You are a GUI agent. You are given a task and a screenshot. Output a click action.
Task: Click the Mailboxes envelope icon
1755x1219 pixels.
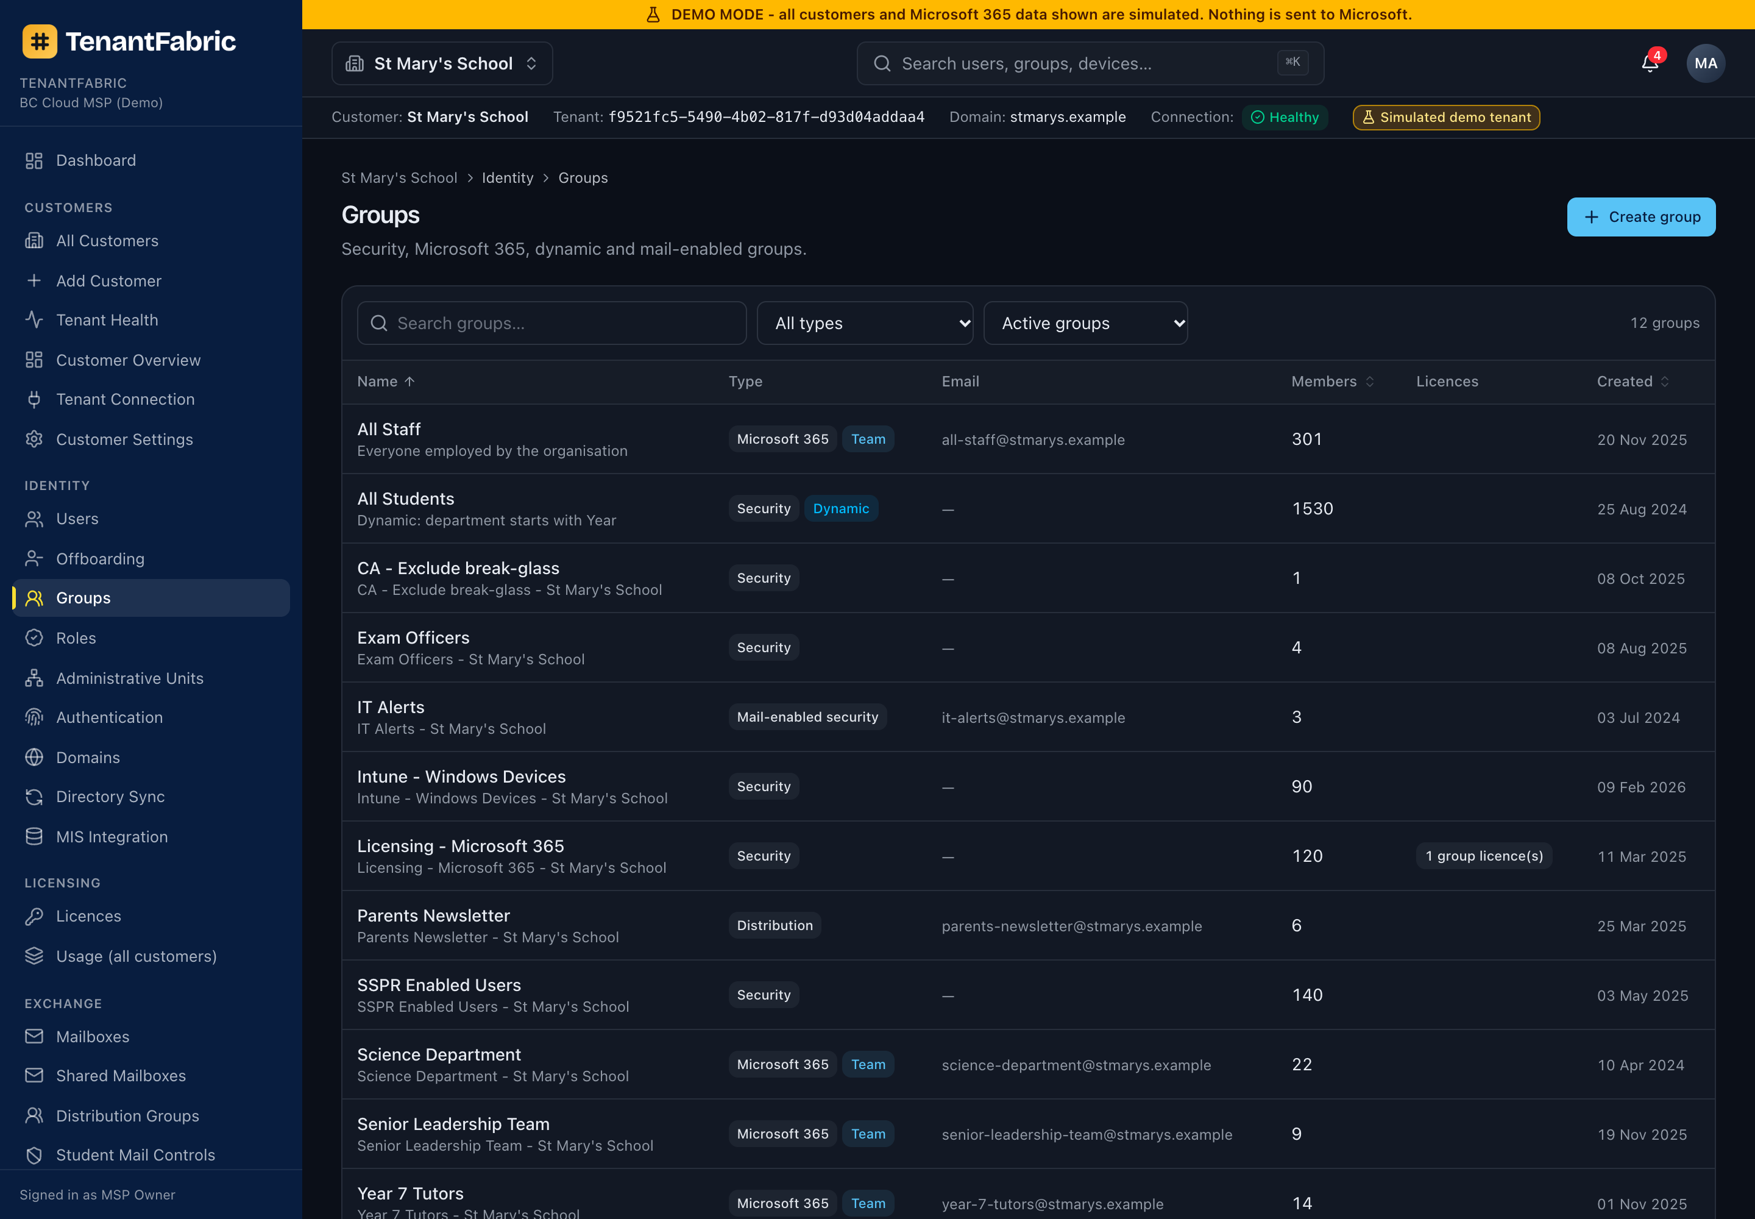click(34, 1037)
